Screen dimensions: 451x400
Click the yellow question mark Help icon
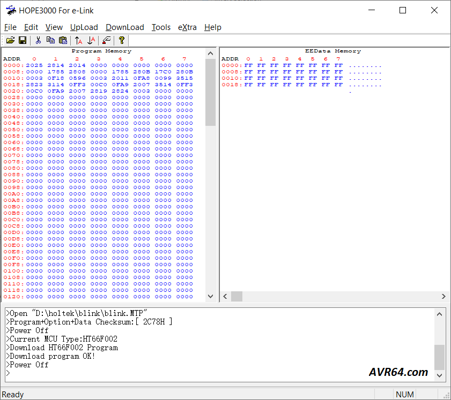tap(122, 40)
